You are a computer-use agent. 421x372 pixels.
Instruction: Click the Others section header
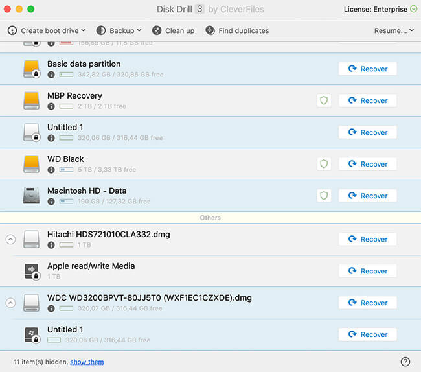[x=210, y=218]
